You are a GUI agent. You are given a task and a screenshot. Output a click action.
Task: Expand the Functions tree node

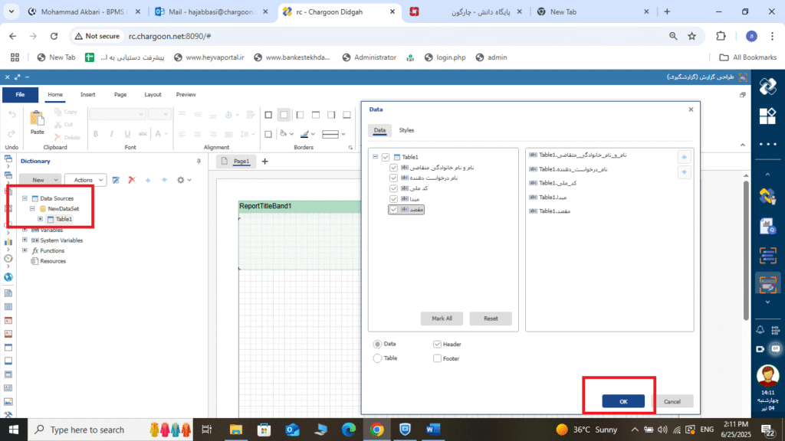click(x=25, y=250)
